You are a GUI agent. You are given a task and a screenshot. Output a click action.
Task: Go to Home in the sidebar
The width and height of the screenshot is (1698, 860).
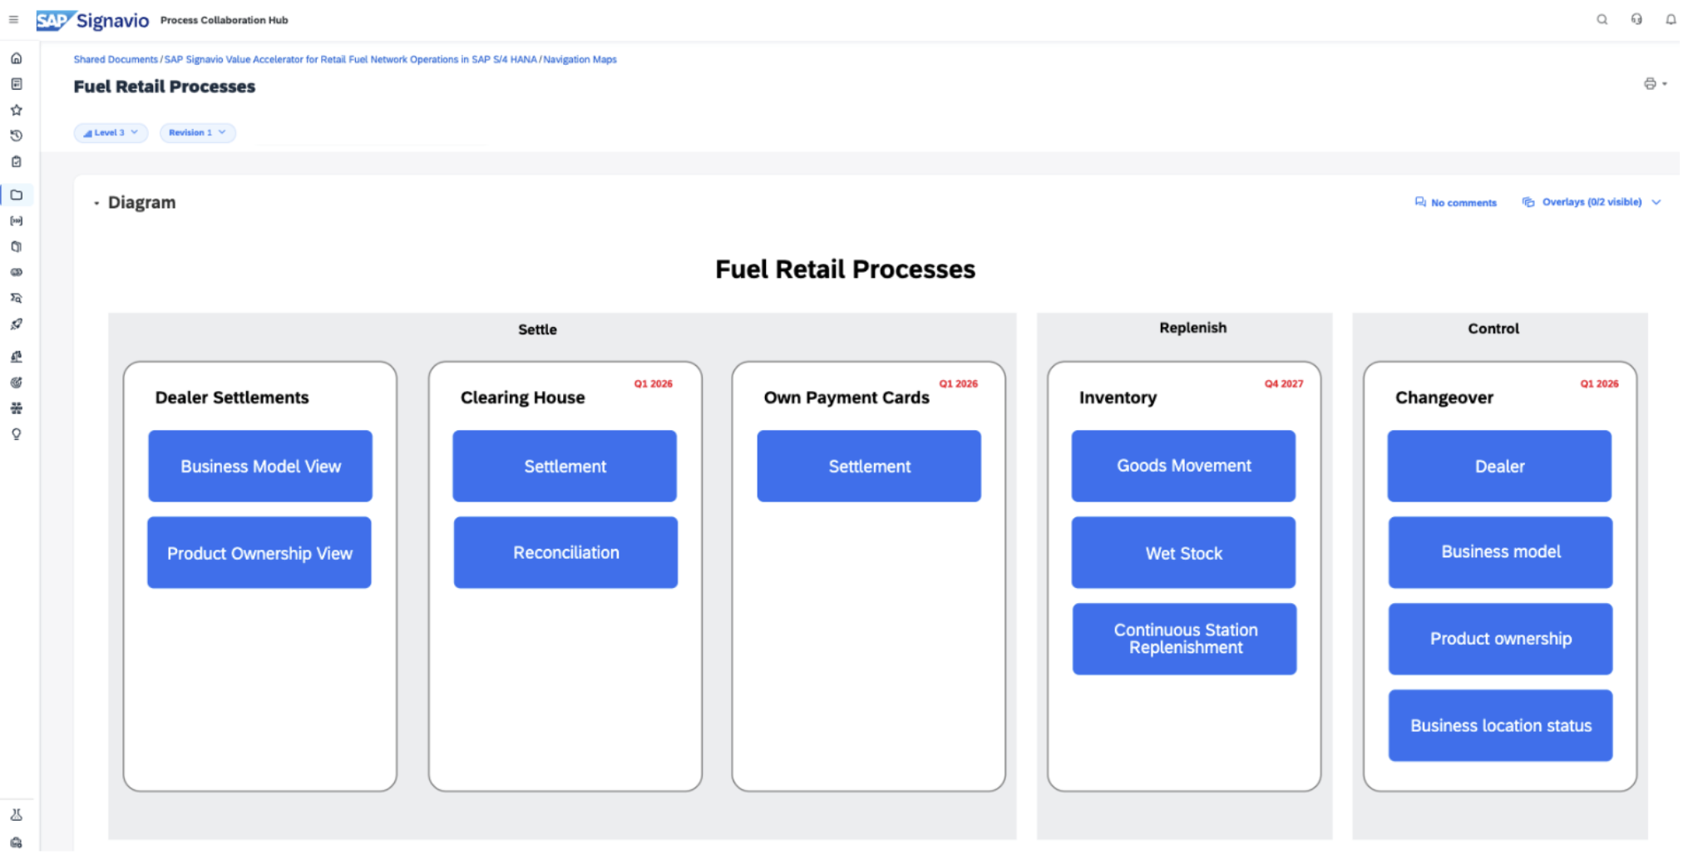[16, 58]
